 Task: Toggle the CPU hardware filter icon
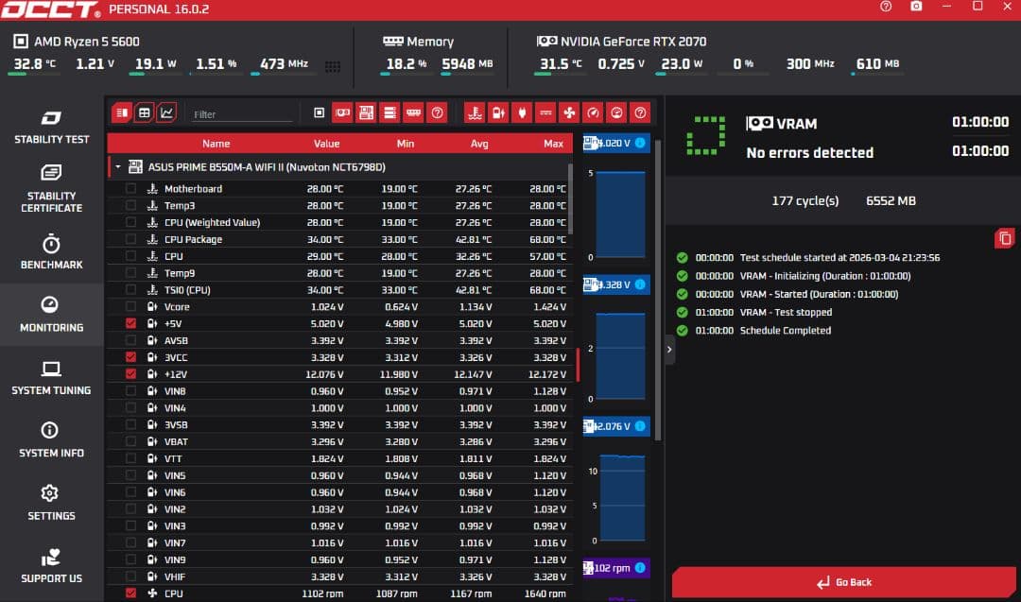click(320, 113)
